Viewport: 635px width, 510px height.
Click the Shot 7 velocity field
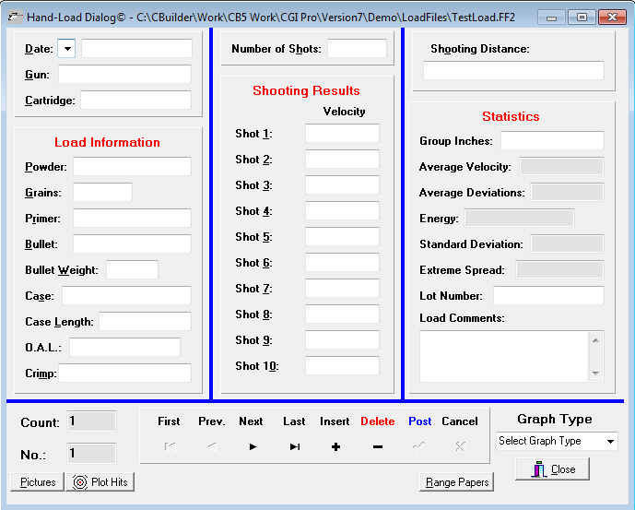[x=342, y=289]
